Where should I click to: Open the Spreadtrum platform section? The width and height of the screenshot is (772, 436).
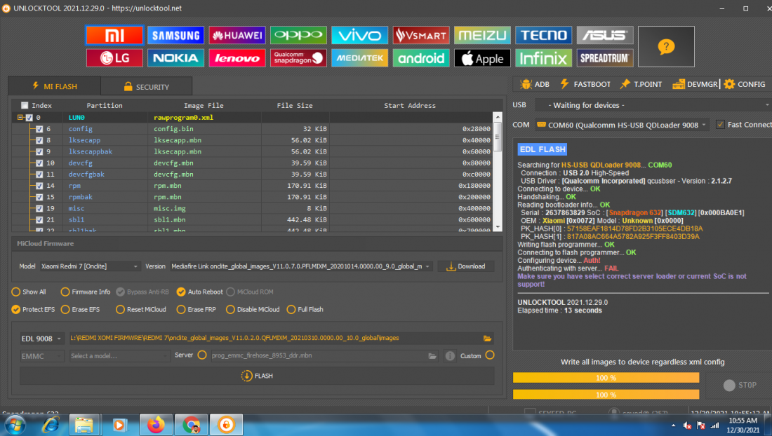604,58
